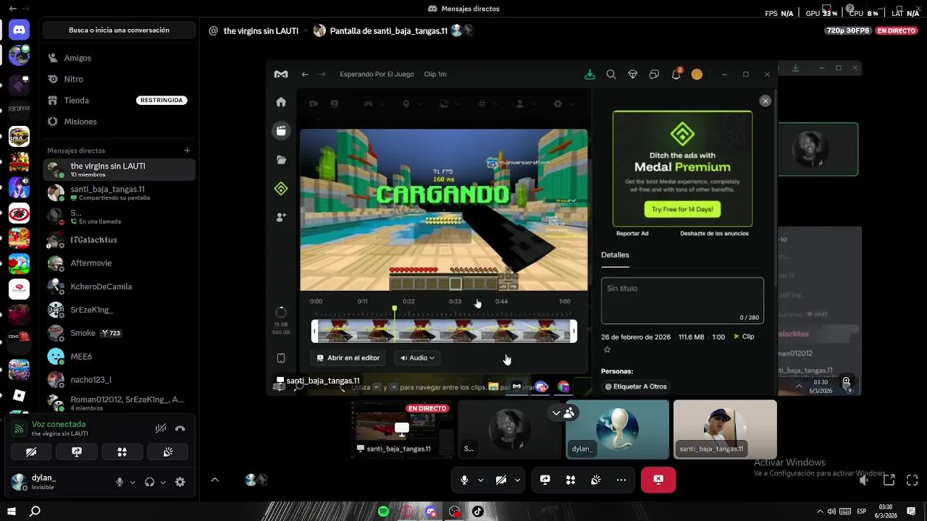Open the Windows Start menu

pyautogui.click(x=11, y=512)
